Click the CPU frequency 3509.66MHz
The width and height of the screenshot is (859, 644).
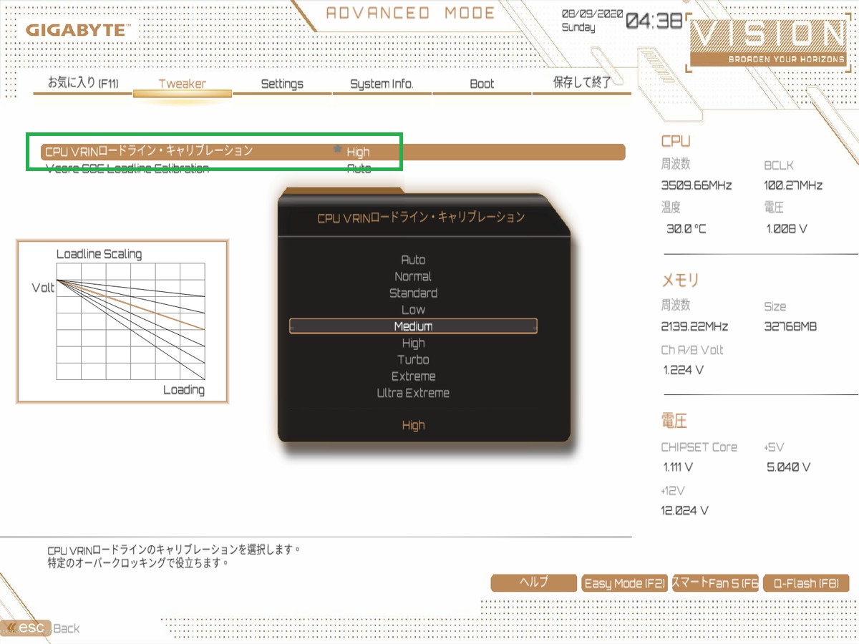697,185
